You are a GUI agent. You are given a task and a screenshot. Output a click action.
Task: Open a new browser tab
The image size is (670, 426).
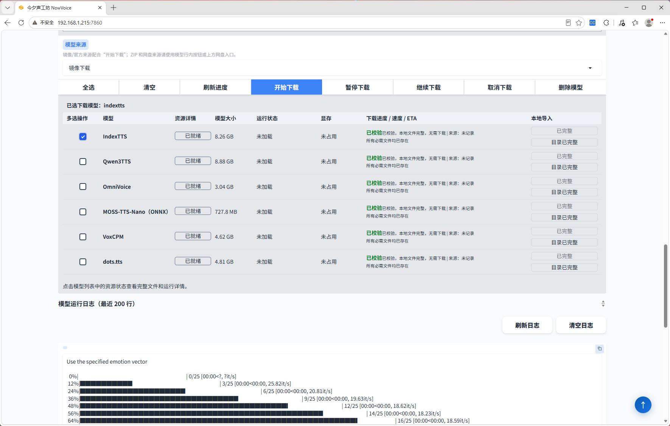pyautogui.click(x=113, y=8)
